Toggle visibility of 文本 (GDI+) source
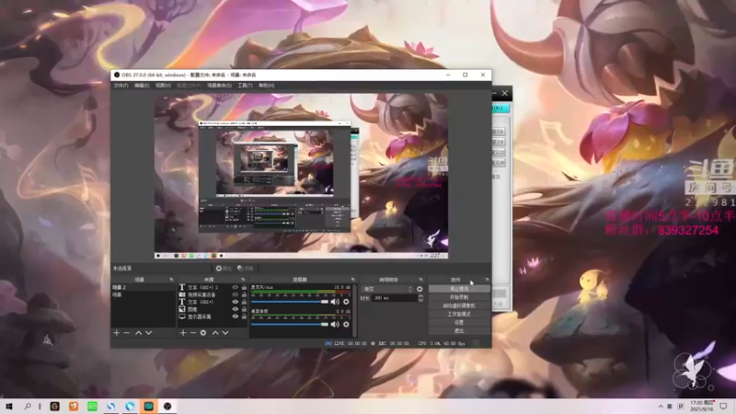The width and height of the screenshot is (736, 414). 236,302
